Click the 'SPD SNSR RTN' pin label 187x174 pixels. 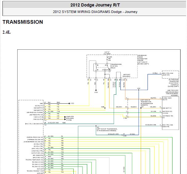(38, 155)
